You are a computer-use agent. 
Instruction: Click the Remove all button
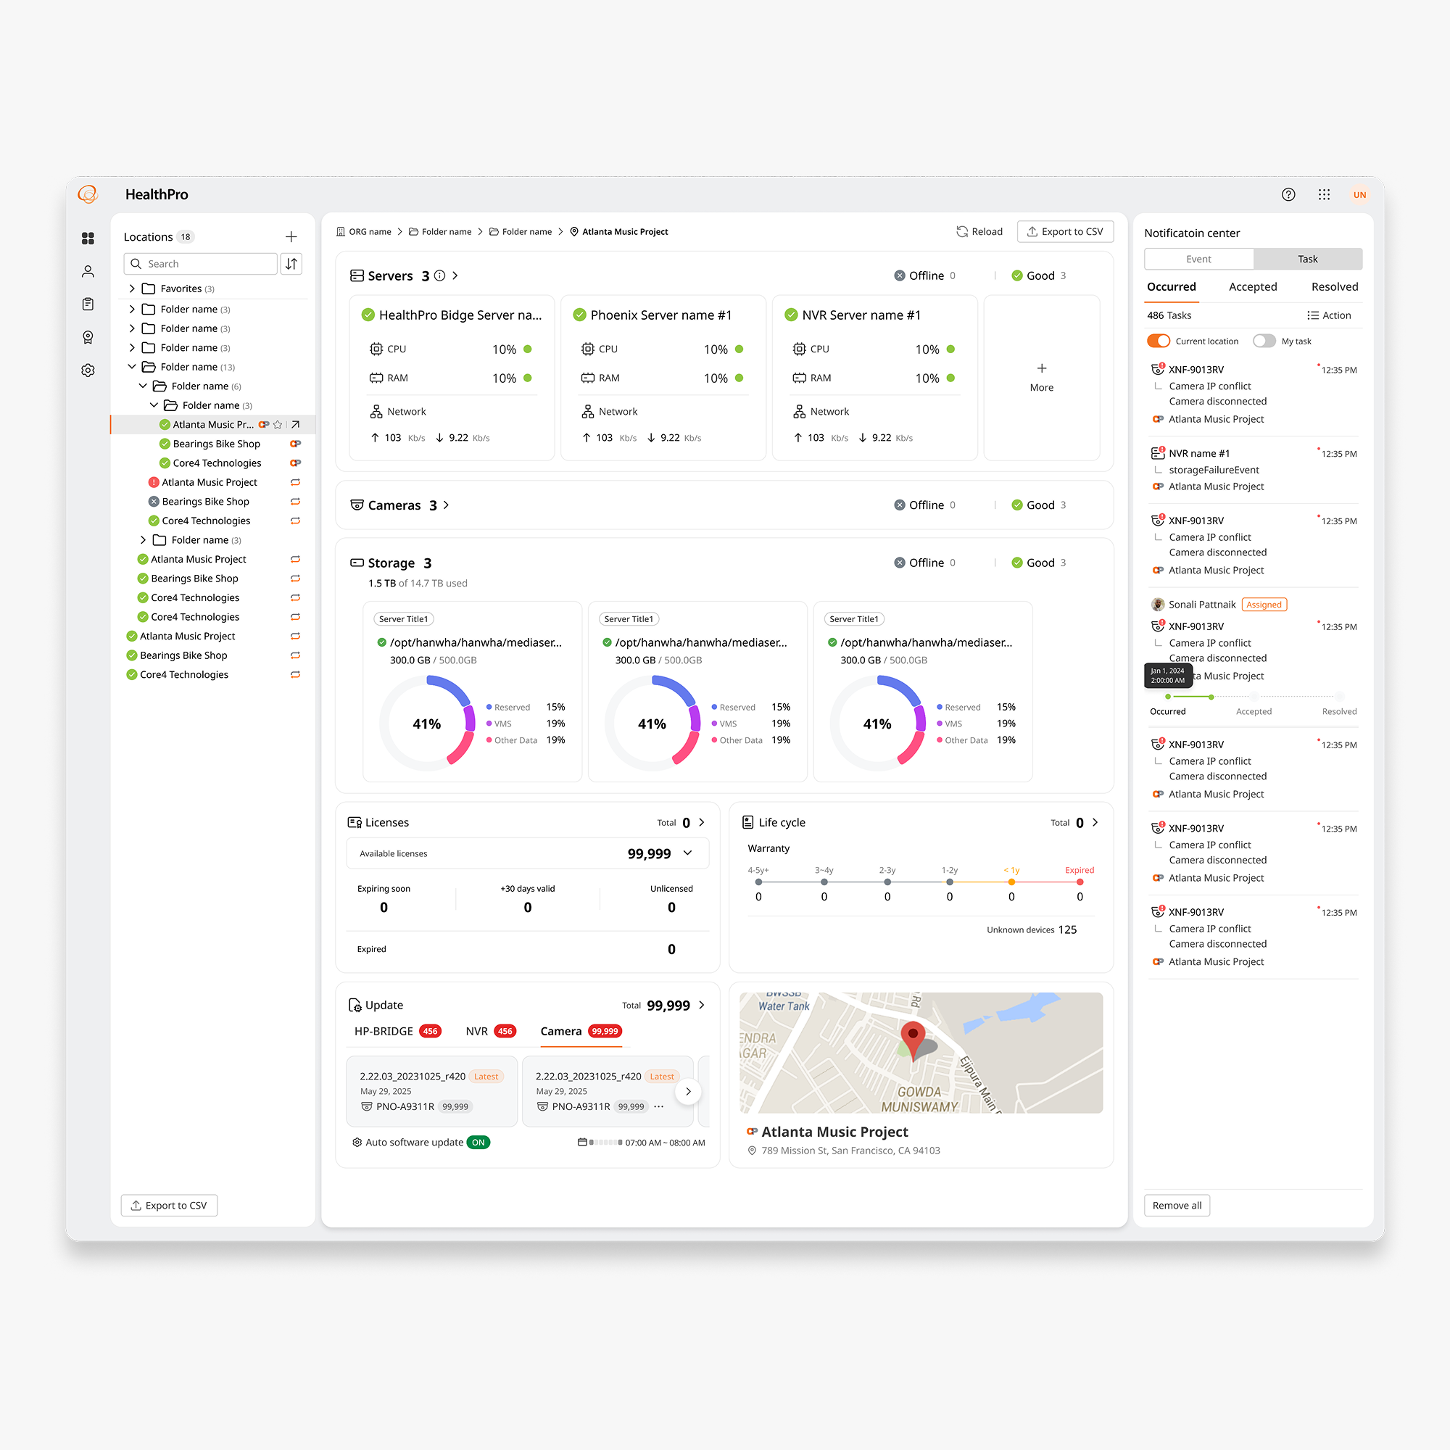1177,1206
